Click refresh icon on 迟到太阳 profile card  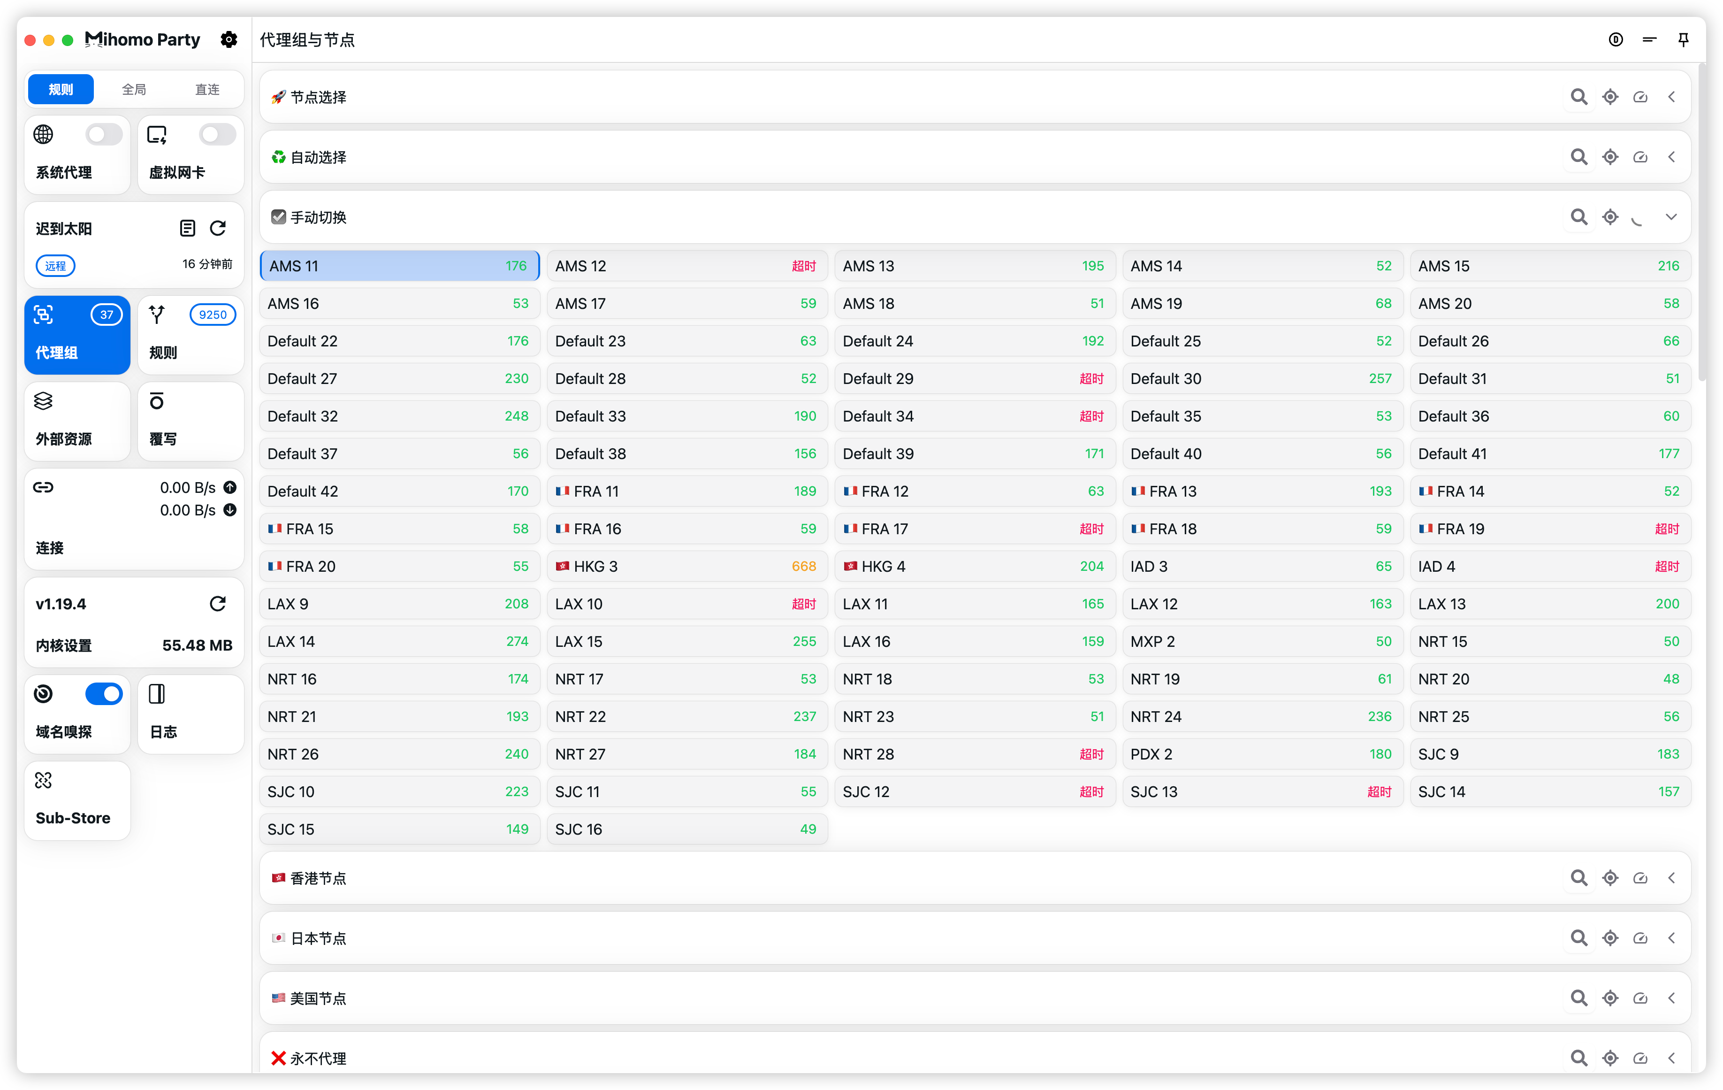point(218,228)
